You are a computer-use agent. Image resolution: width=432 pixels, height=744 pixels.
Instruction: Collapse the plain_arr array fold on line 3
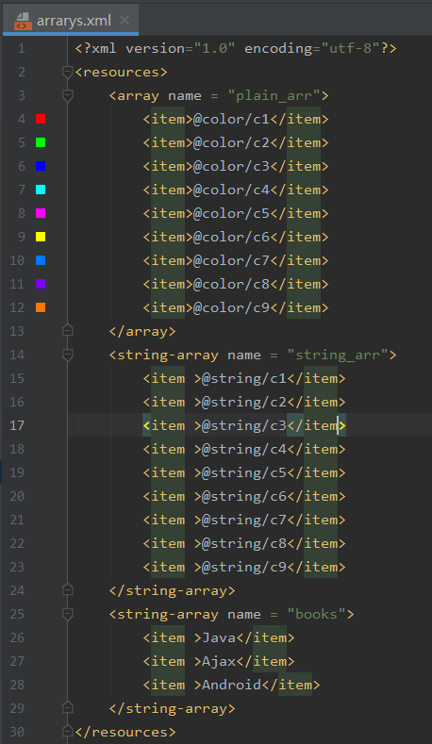[68, 96]
